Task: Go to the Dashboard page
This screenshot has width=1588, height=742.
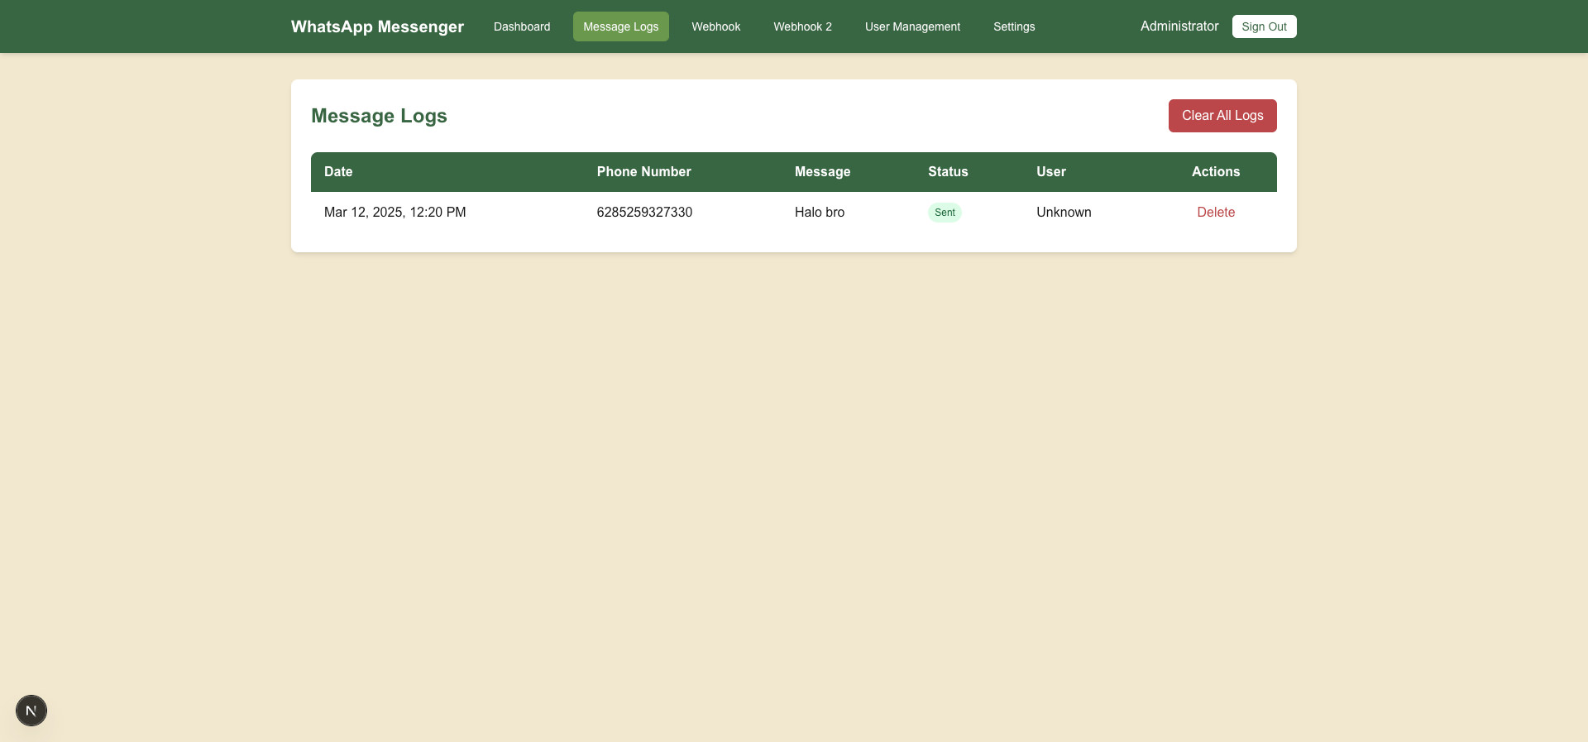Action: 522,26
